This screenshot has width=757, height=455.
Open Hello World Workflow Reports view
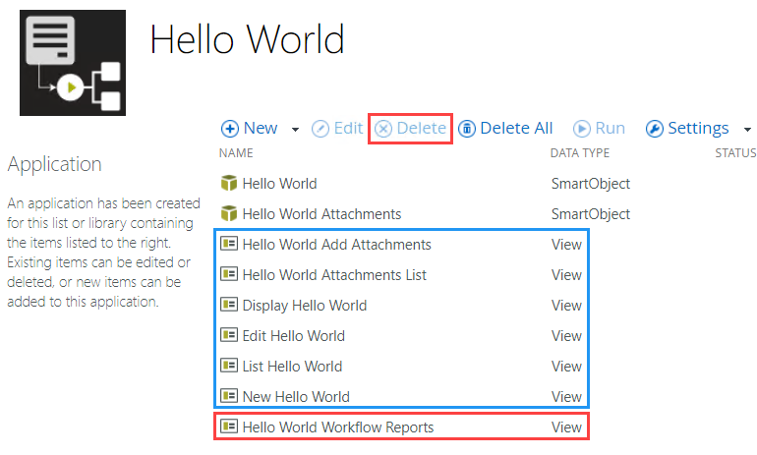(x=337, y=427)
